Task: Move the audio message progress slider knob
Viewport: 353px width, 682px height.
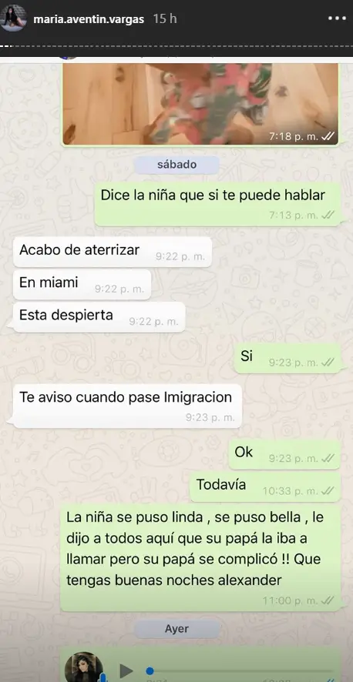Action: (150, 670)
